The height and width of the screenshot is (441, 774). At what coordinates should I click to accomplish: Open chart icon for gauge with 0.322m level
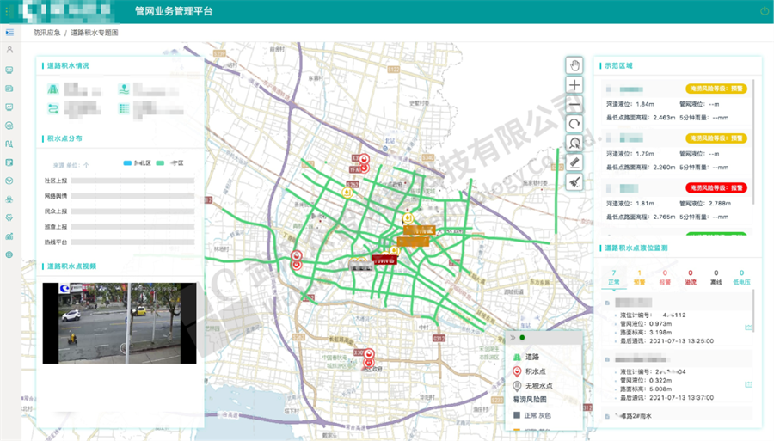click(x=748, y=384)
